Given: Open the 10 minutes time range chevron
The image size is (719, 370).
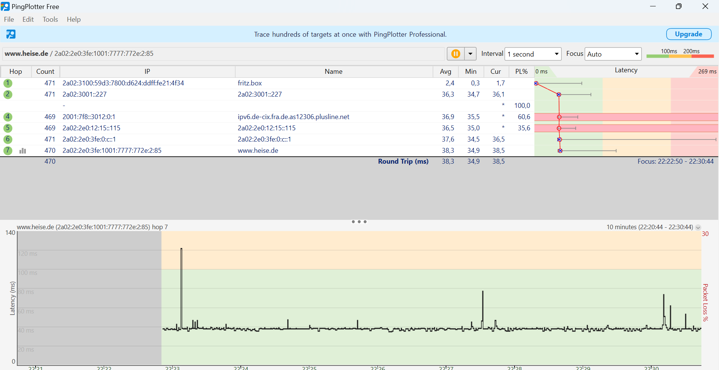Looking at the screenshot, I should click(x=698, y=227).
